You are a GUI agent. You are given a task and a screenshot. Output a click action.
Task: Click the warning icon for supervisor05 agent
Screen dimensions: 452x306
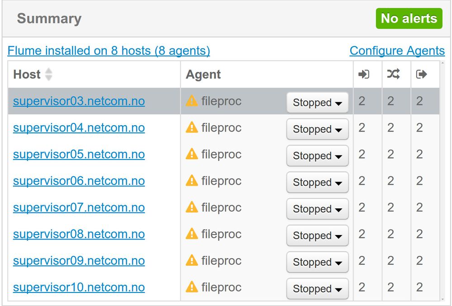tap(192, 155)
